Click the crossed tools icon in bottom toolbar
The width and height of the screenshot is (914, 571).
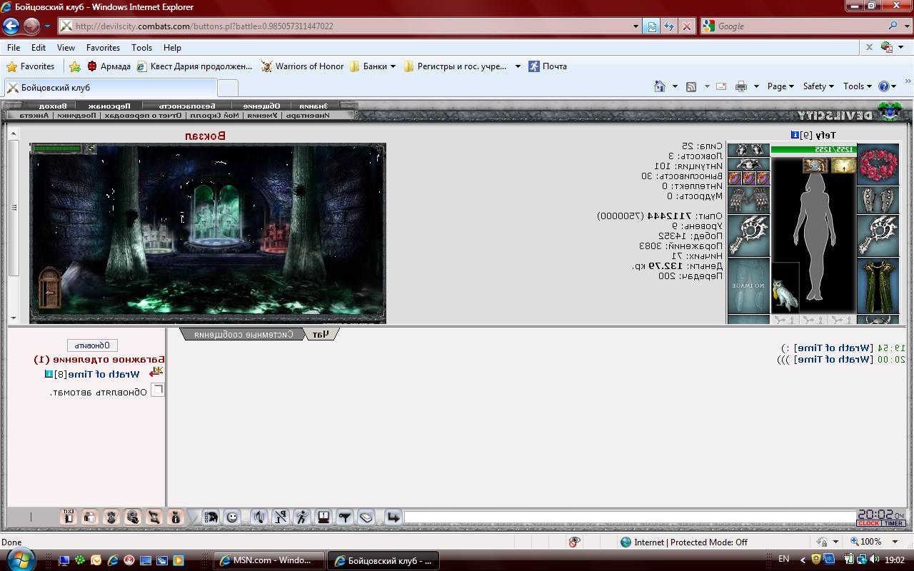[x=154, y=517]
